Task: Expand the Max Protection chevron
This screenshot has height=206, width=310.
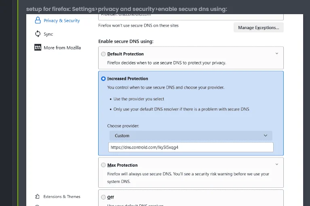Action: [x=277, y=164]
